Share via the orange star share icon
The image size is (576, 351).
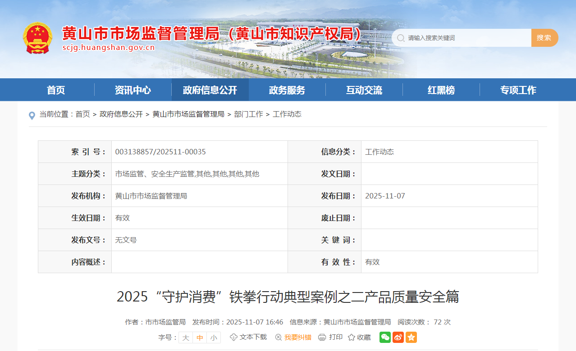coord(411,337)
